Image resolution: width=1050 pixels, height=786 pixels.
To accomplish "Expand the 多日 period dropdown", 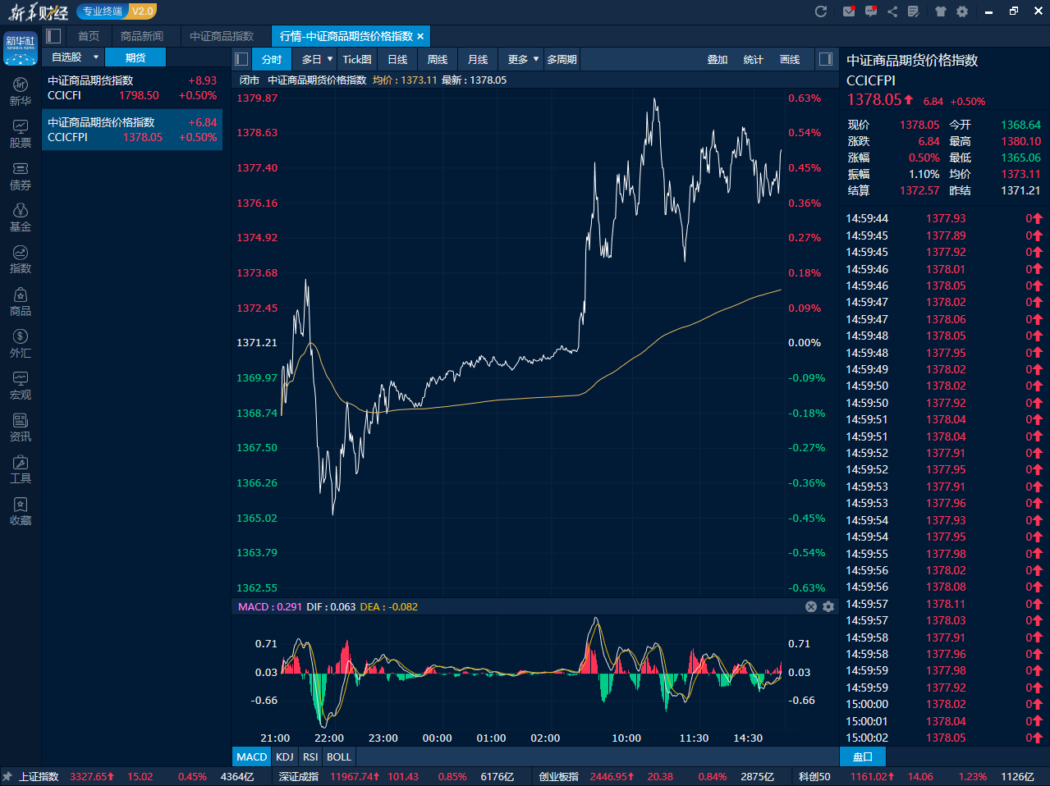I will pyautogui.click(x=330, y=59).
